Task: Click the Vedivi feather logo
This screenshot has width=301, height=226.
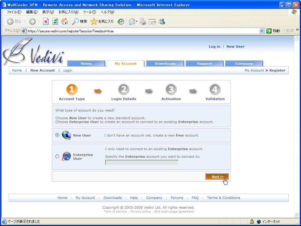Action: tap(33, 51)
